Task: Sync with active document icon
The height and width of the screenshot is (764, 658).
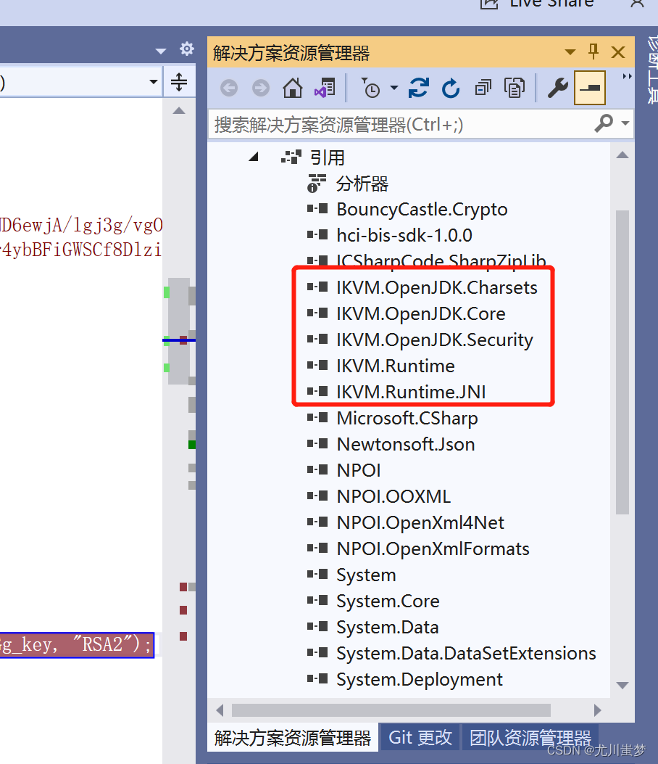Action: 419,89
